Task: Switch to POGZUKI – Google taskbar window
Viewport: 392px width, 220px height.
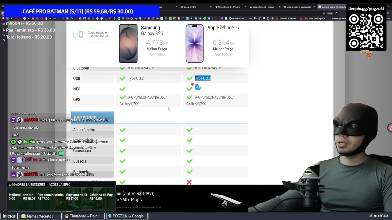Action: coord(127,216)
